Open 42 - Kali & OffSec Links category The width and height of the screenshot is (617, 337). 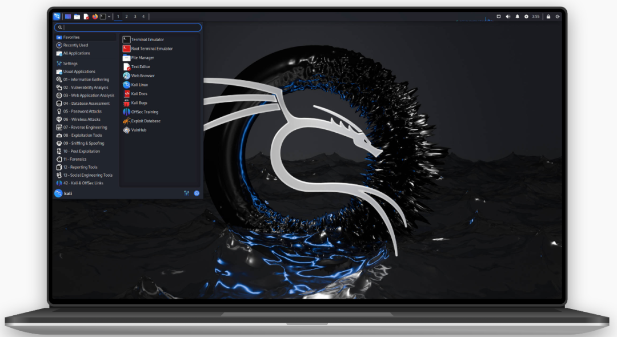pos(86,183)
